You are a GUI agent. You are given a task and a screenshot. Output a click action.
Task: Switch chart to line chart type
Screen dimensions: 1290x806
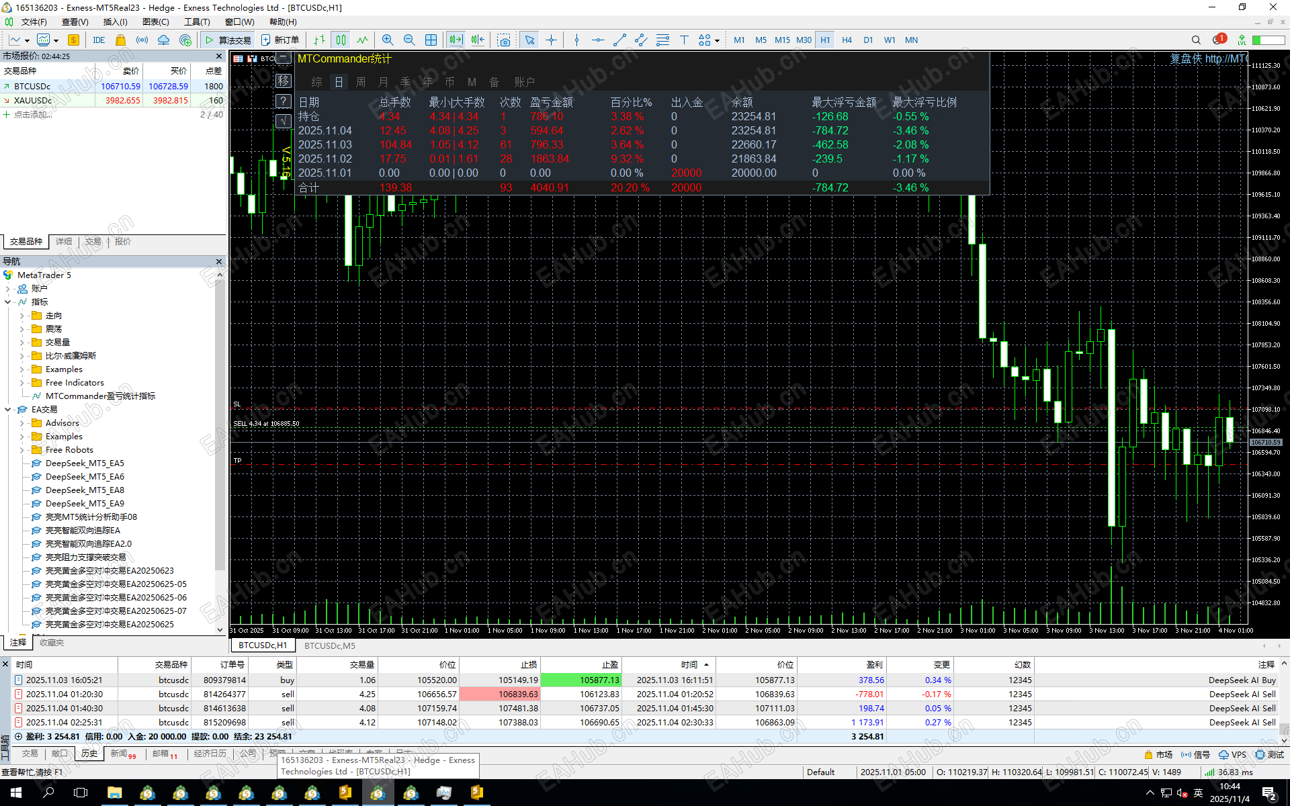pyautogui.click(x=362, y=40)
